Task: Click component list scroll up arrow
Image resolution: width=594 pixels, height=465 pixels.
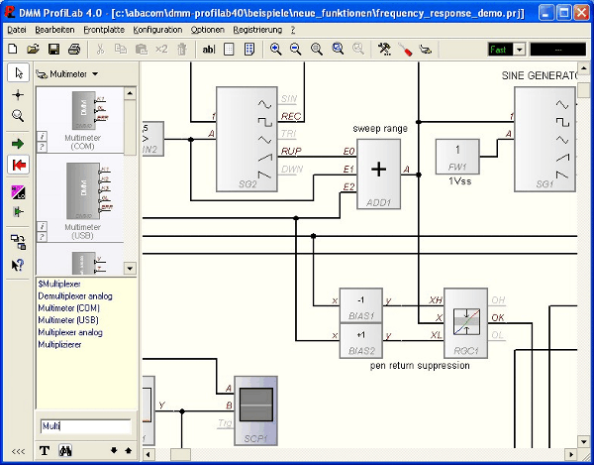Action: click(x=130, y=93)
